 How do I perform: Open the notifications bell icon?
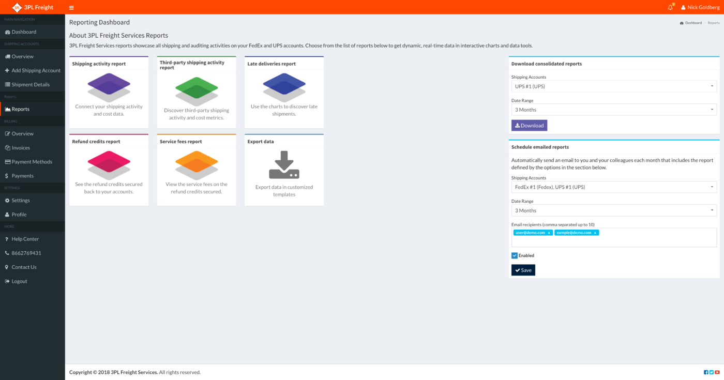[x=671, y=7]
